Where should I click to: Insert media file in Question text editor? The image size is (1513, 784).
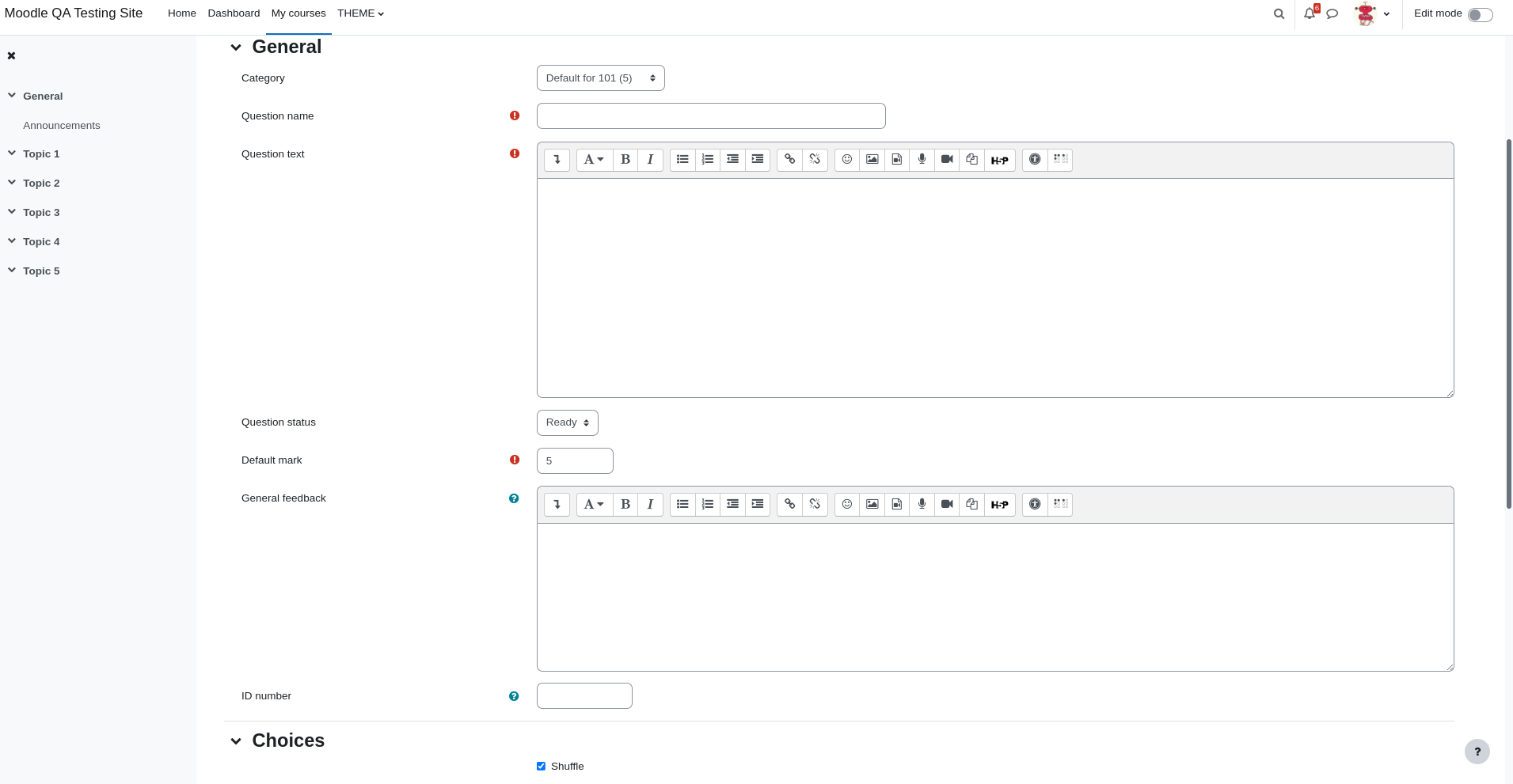897,160
